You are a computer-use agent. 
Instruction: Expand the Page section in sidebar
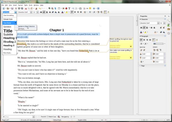click(141, 66)
